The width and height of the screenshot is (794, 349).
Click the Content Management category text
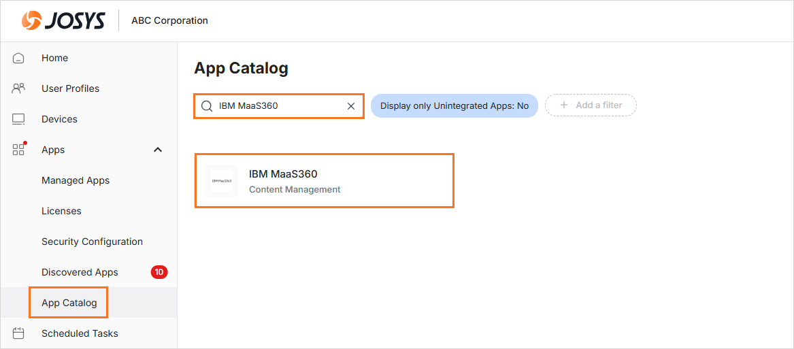[x=295, y=189]
